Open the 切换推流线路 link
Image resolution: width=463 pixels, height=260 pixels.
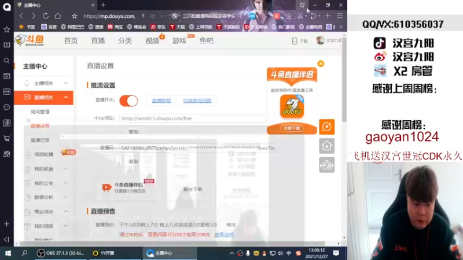point(197,101)
